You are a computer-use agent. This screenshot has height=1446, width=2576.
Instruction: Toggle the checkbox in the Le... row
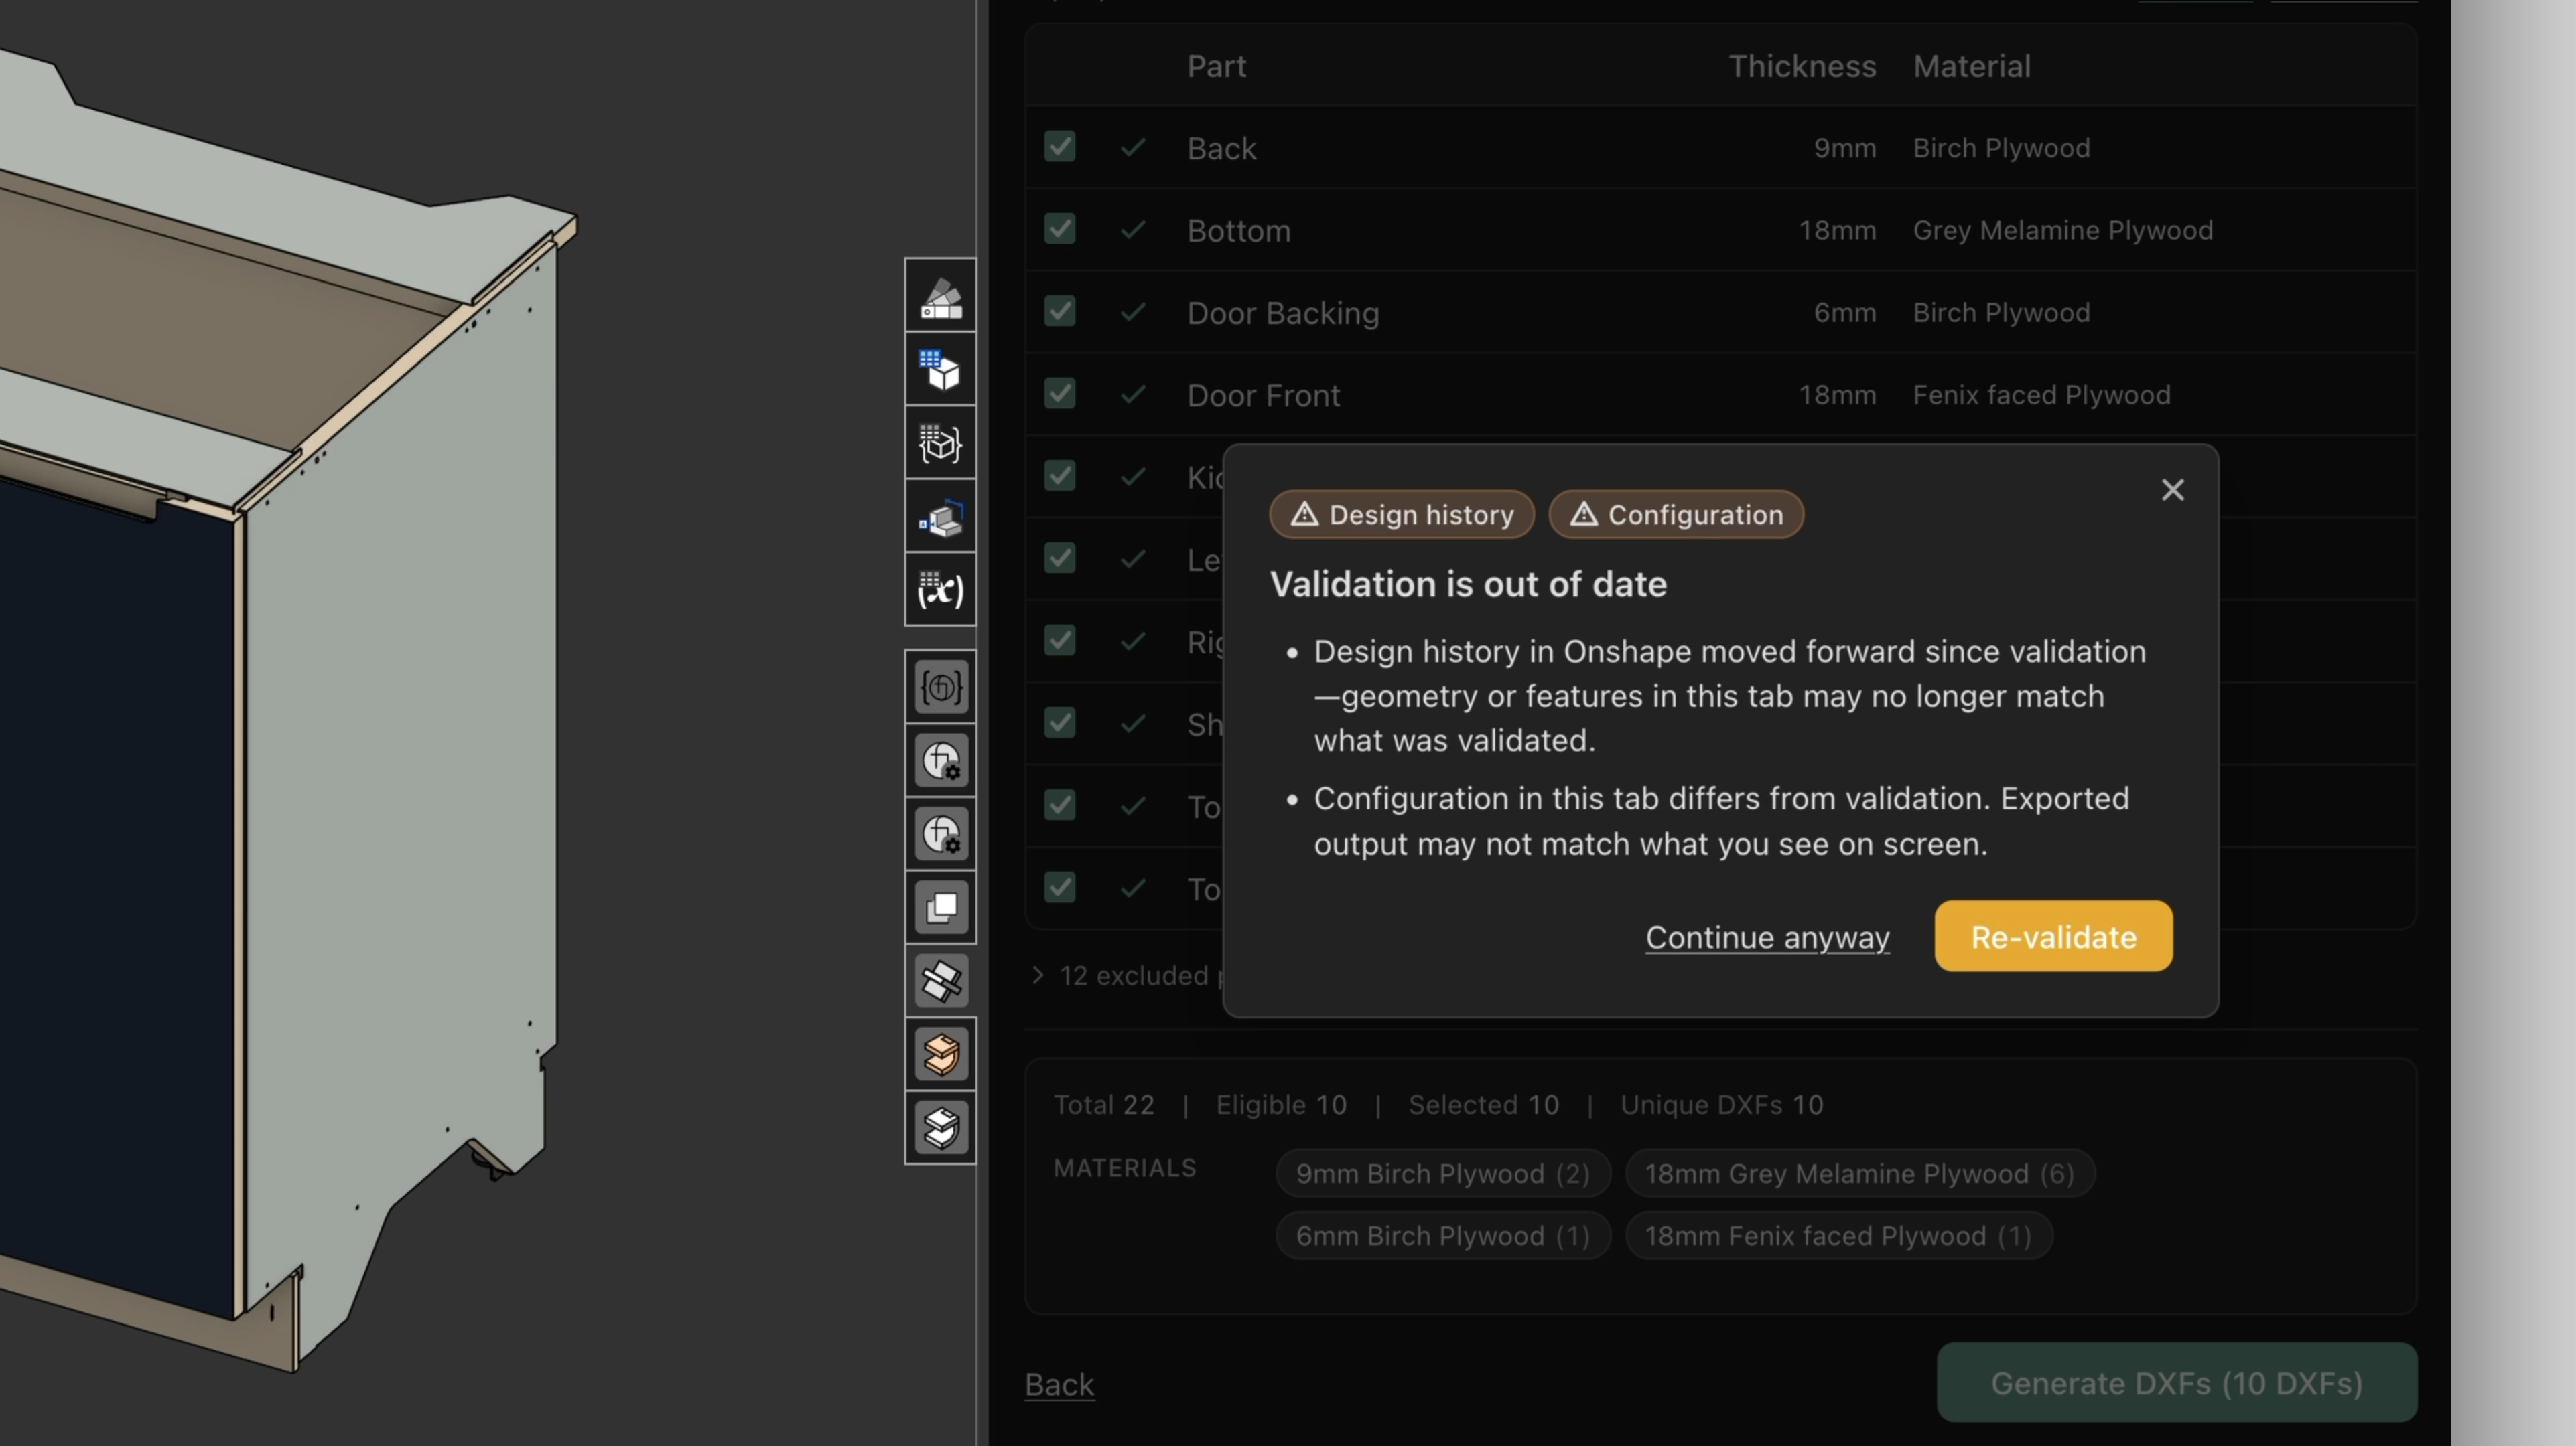click(1059, 558)
